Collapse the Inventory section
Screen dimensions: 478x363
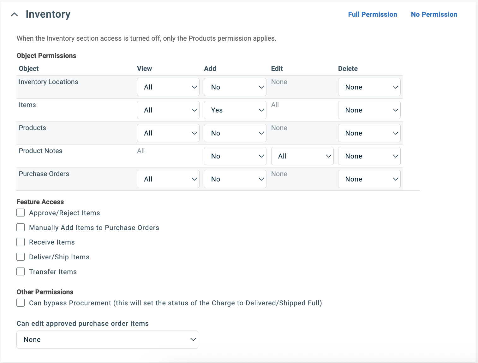point(14,14)
